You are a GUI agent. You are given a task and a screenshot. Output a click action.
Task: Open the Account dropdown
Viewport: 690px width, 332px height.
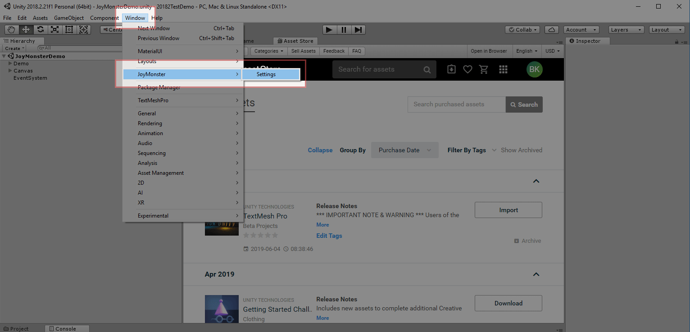click(x=581, y=30)
